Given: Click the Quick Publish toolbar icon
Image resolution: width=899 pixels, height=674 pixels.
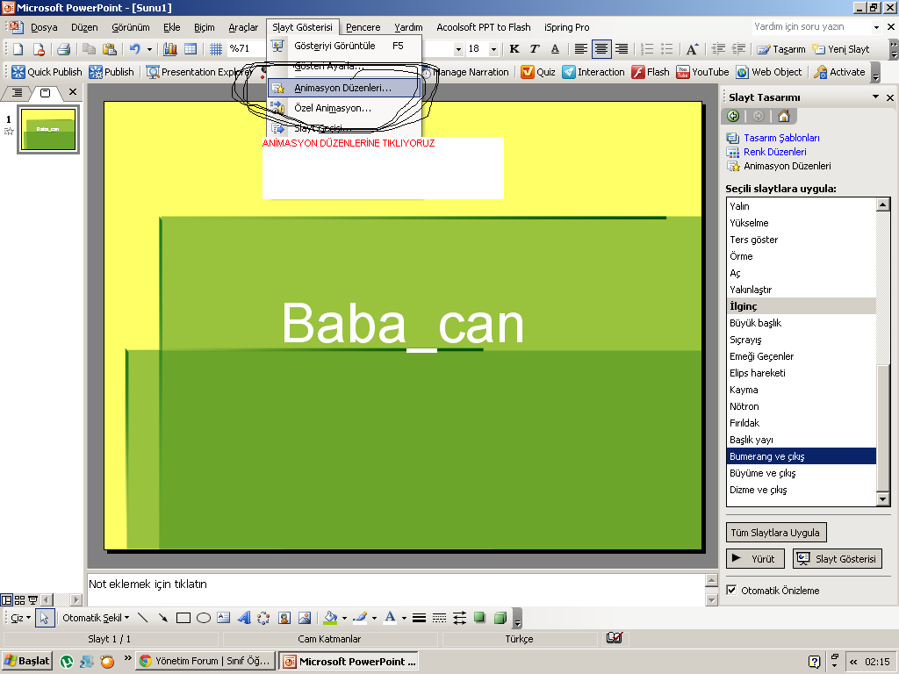Looking at the screenshot, I should coord(18,72).
